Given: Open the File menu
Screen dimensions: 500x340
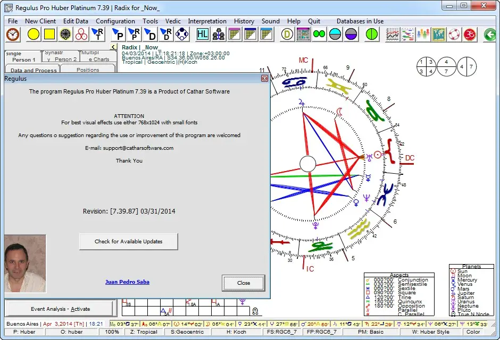Looking at the screenshot, I should tap(13, 21).
